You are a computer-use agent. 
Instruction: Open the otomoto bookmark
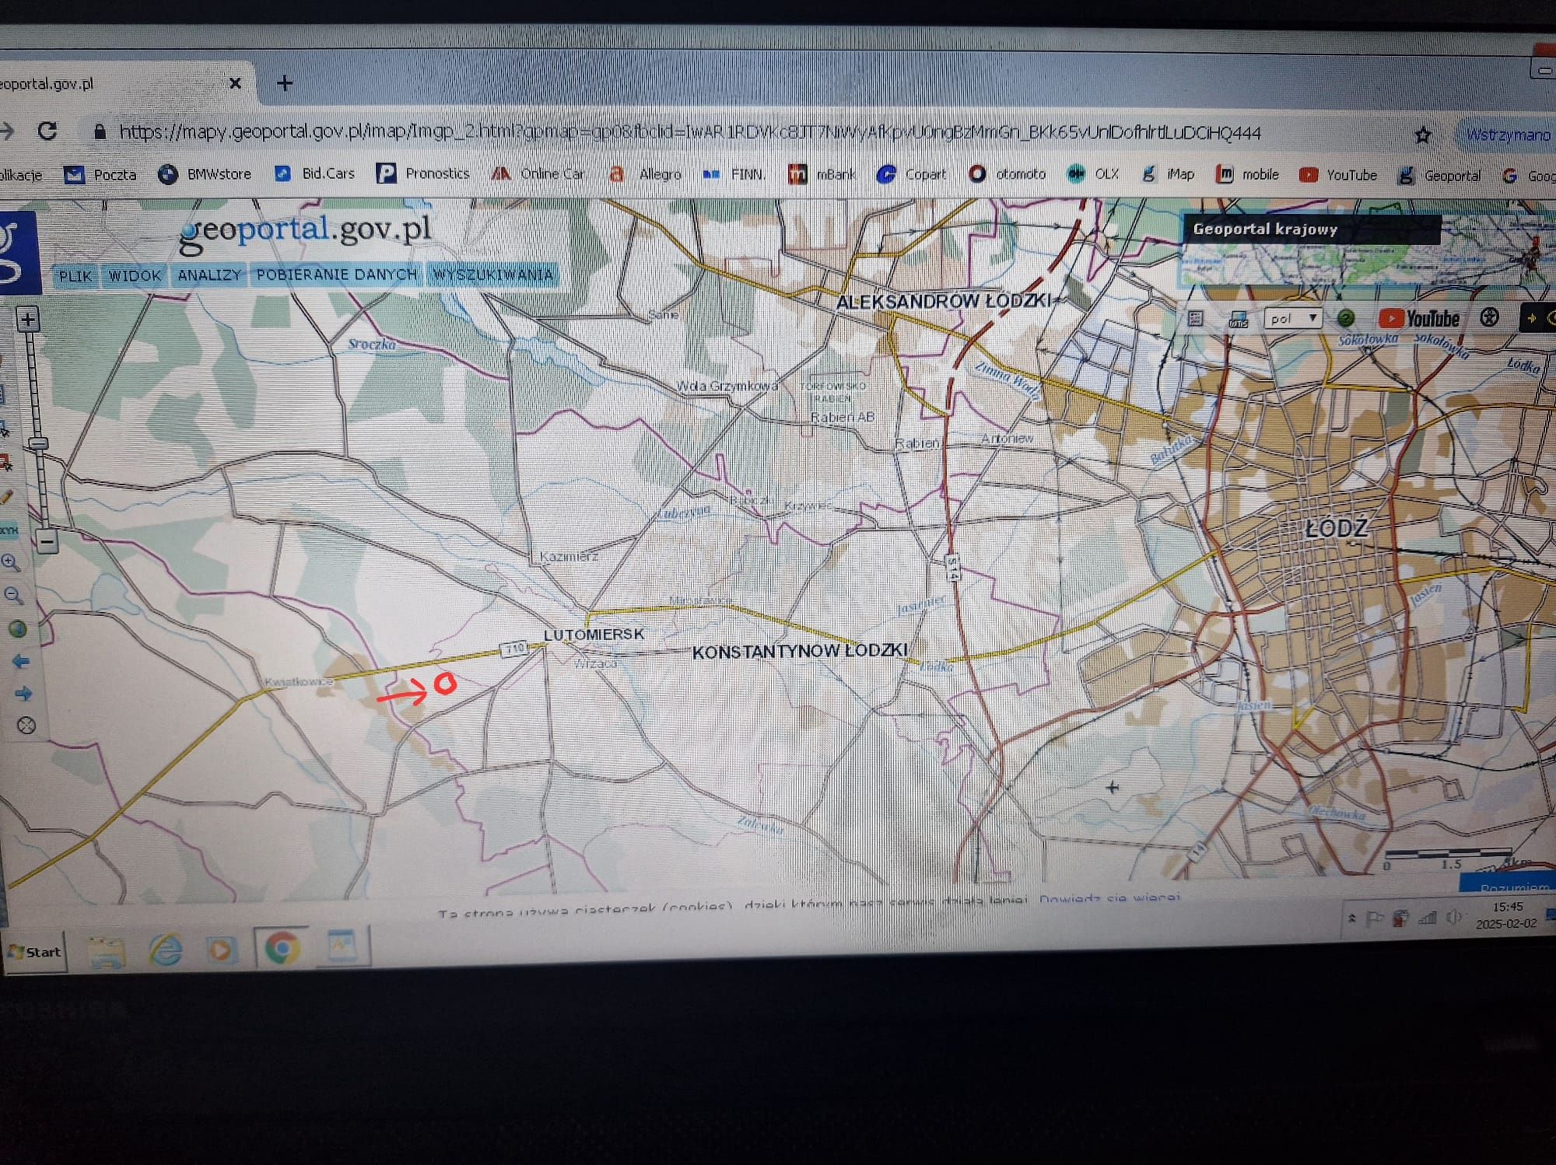coord(1008,174)
